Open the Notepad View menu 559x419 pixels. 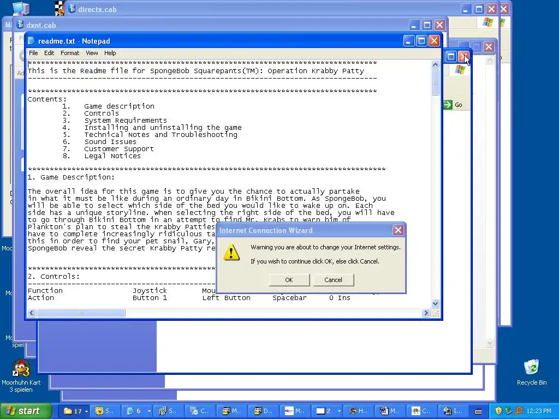click(92, 53)
